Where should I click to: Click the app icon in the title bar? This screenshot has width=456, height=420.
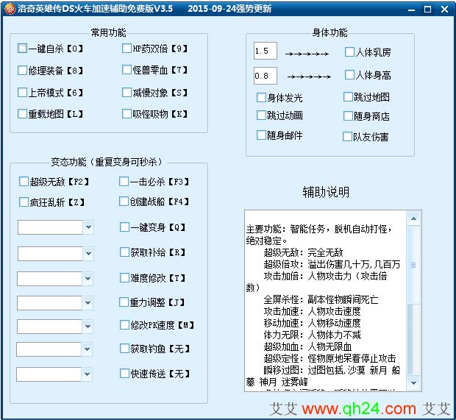coord(8,9)
